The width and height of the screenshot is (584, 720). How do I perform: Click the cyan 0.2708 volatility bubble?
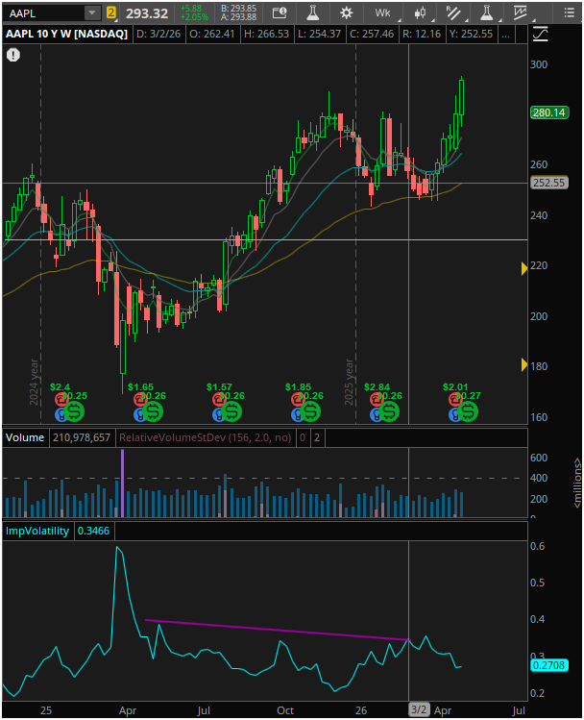[x=549, y=665]
